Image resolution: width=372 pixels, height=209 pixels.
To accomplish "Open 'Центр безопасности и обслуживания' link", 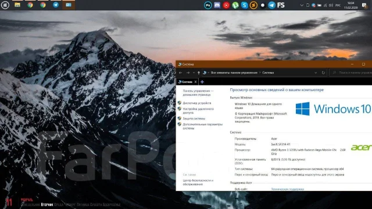I will pos(198,182).
